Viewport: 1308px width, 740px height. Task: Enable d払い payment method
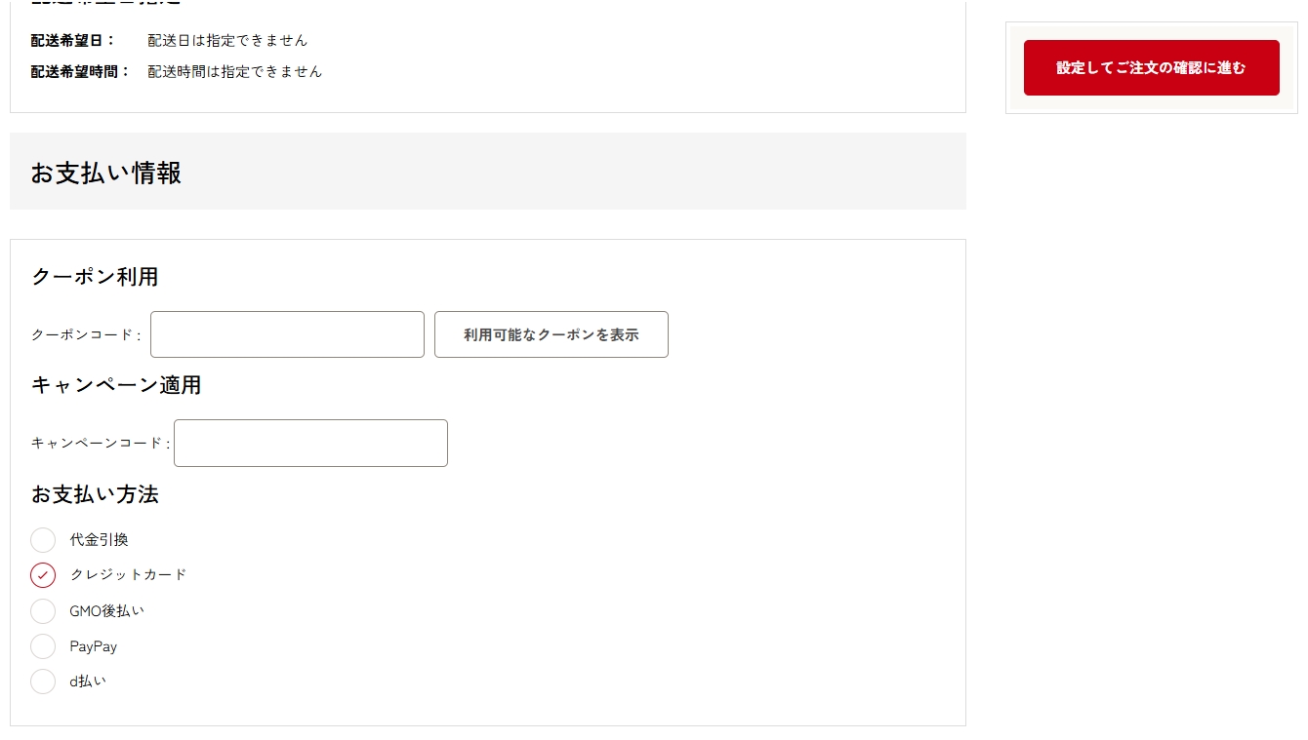pos(43,682)
